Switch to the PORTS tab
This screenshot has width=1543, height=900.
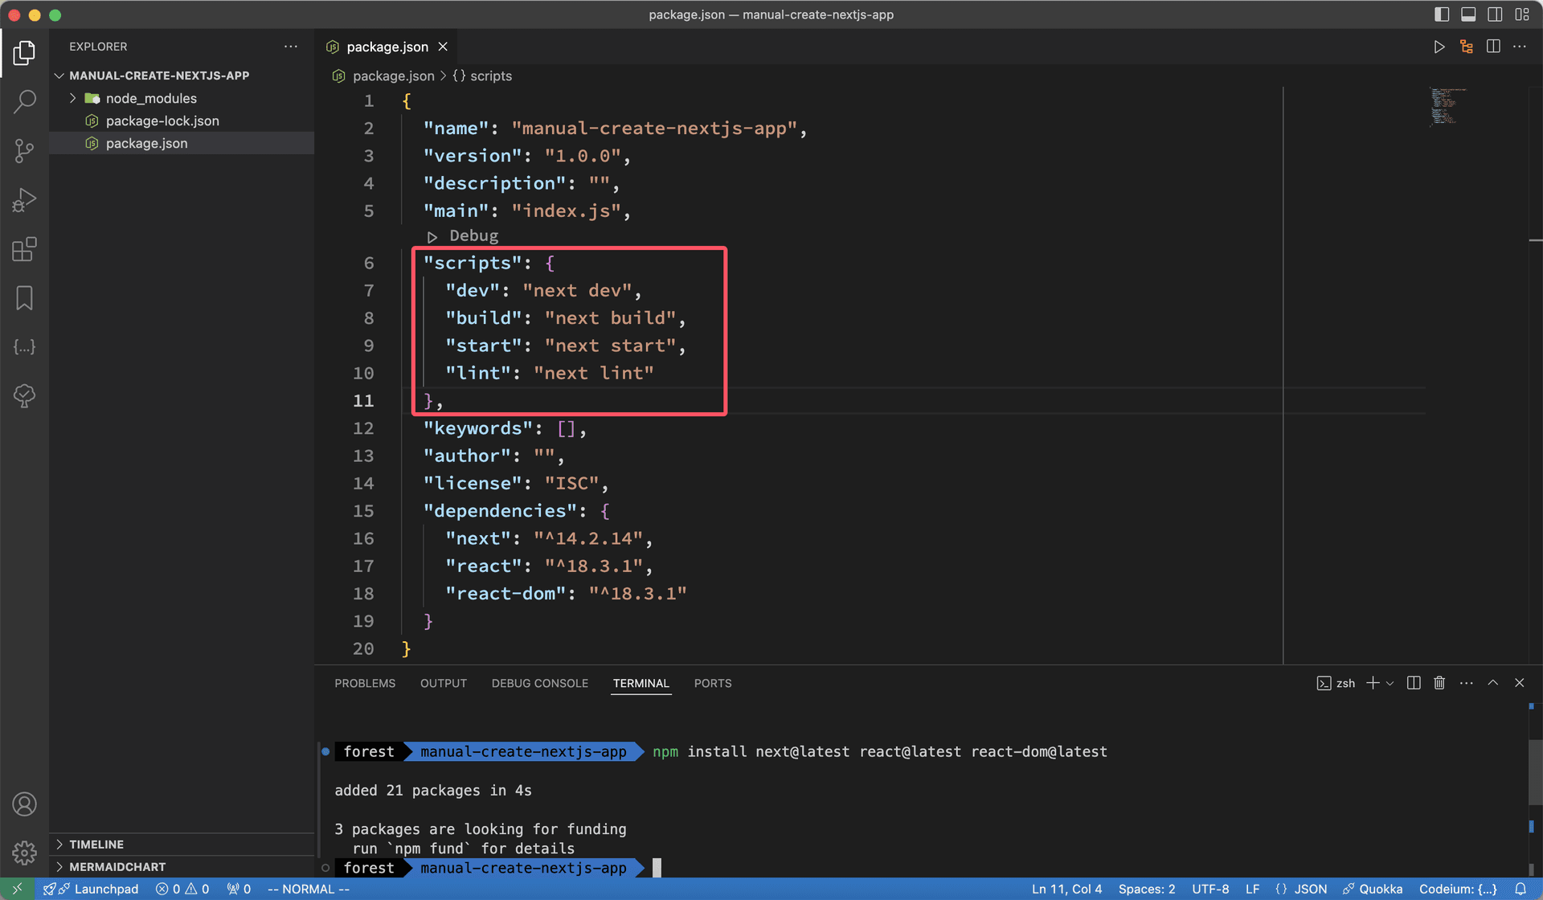click(713, 683)
